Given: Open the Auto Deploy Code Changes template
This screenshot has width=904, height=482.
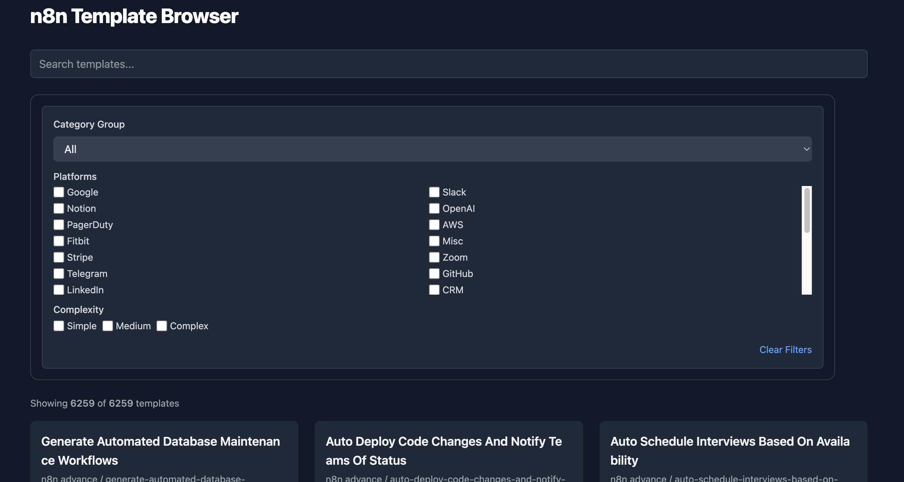Looking at the screenshot, I should [x=444, y=451].
